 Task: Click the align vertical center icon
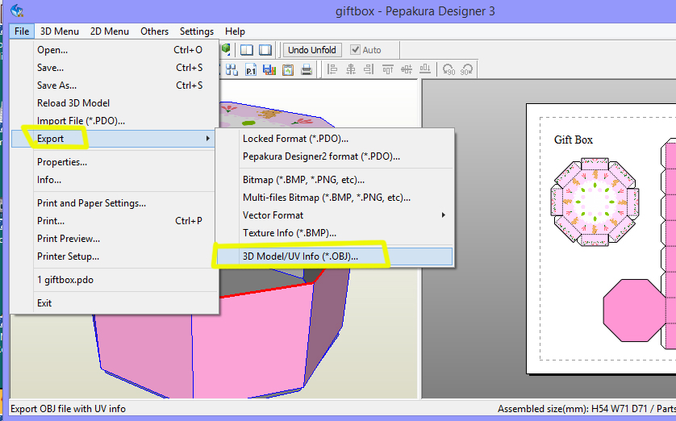point(406,69)
